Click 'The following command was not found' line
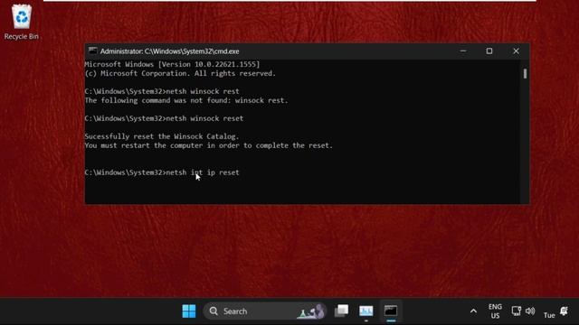 pyautogui.click(x=186, y=100)
